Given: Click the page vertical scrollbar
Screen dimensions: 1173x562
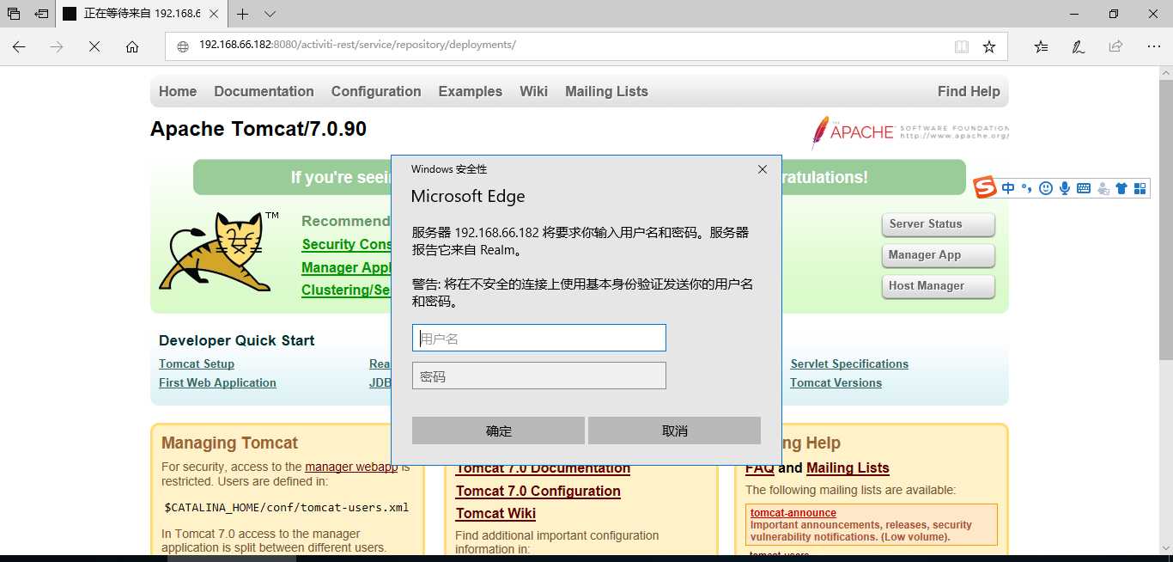Looking at the screenshot, I should pyautogui.click(x=1165, y=219).
